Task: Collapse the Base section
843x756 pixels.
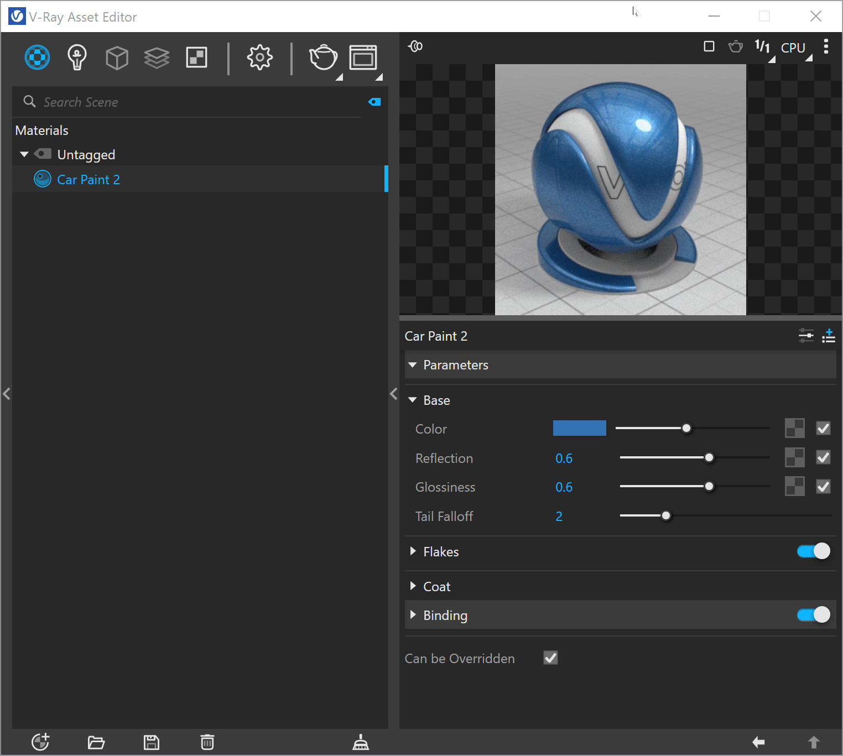Action: tap(413, 400)
